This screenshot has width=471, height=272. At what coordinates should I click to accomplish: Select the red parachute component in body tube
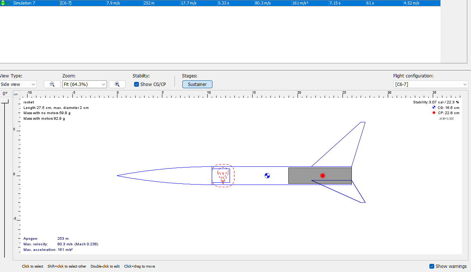pos(223,176)
